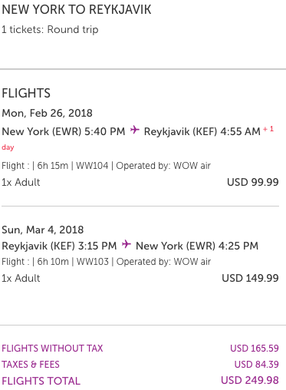Click the USD 249.98 total amount
This screenshot has width=286, height=390.
coord(250,380)
